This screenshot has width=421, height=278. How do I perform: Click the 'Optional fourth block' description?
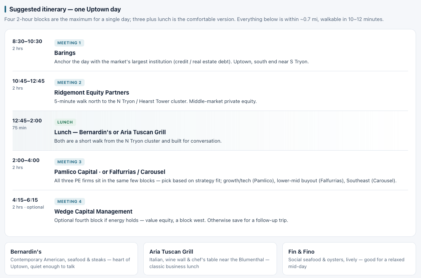coord(171,220)
